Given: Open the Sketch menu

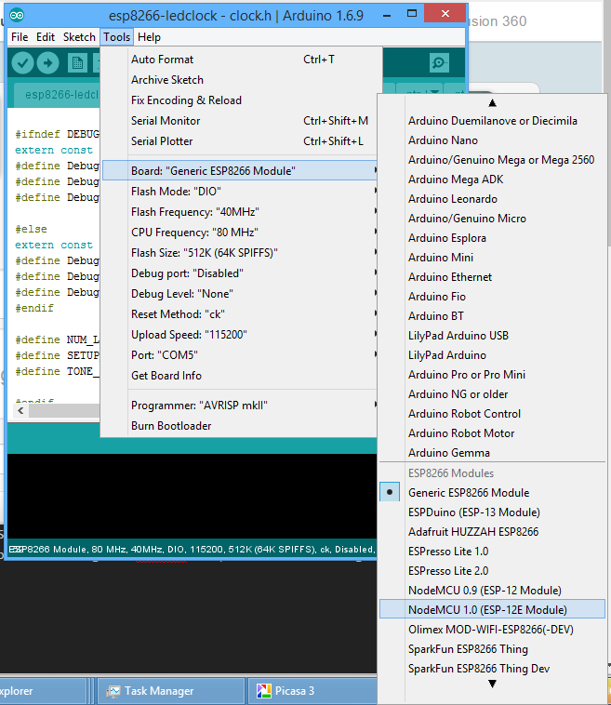Looking at the screenshot, I should 79,37.
